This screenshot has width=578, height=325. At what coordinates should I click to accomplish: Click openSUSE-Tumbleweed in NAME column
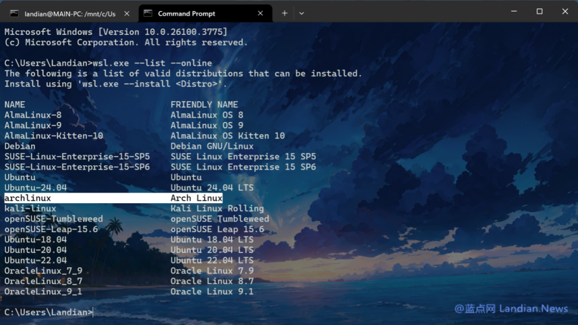(x=54, y=219)
